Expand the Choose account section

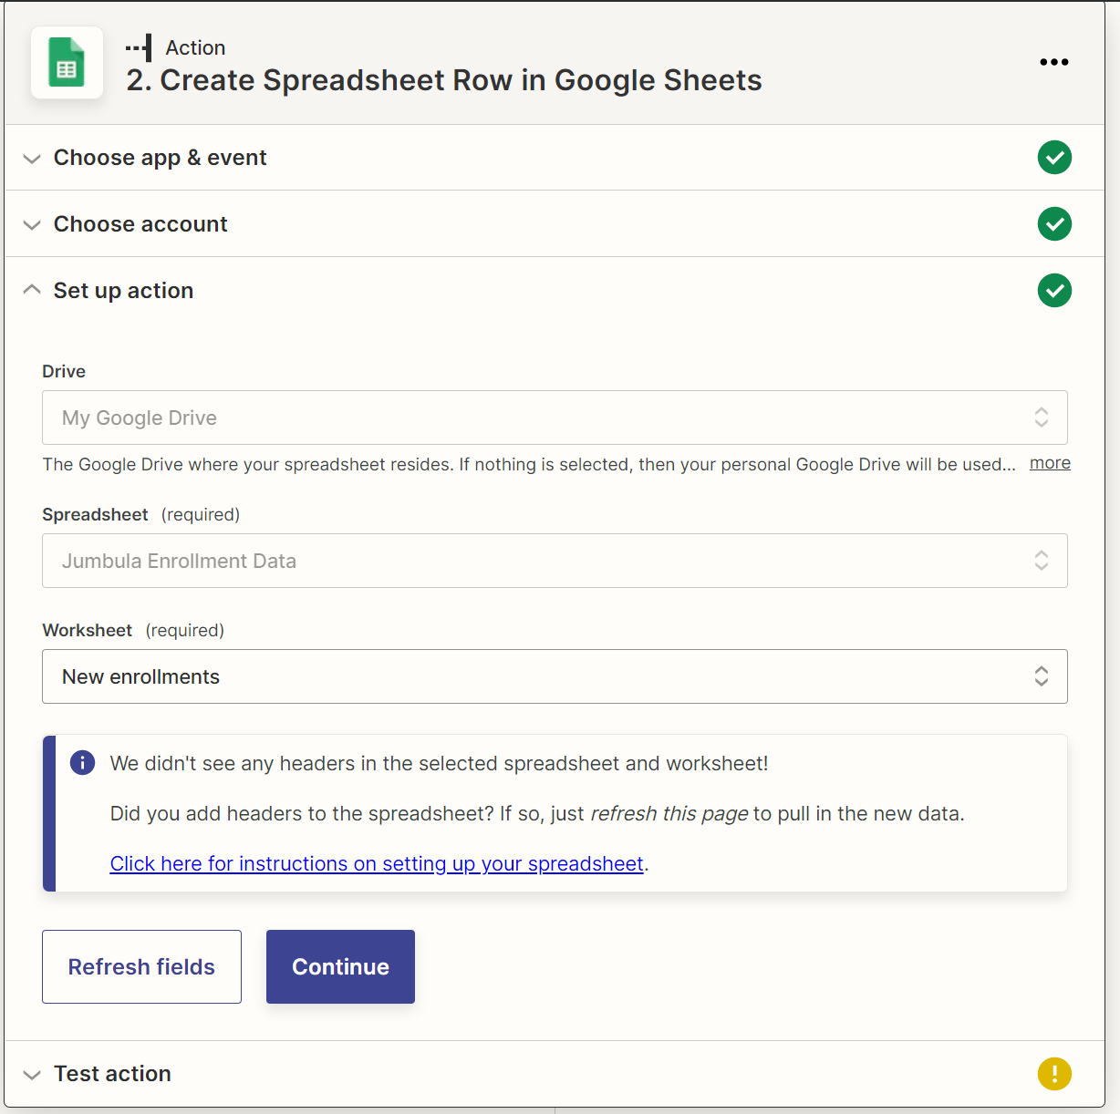[x=32, y=225]
